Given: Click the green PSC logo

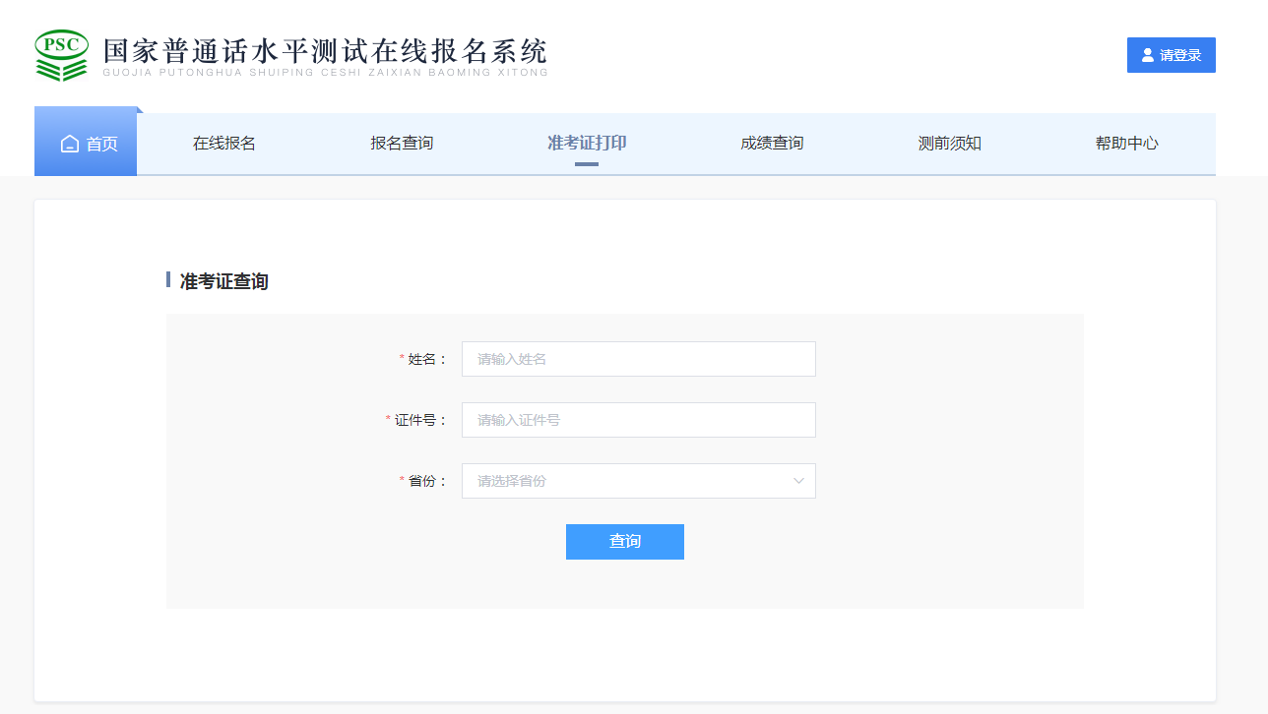Looking at the screenshot, I should 61,55.
